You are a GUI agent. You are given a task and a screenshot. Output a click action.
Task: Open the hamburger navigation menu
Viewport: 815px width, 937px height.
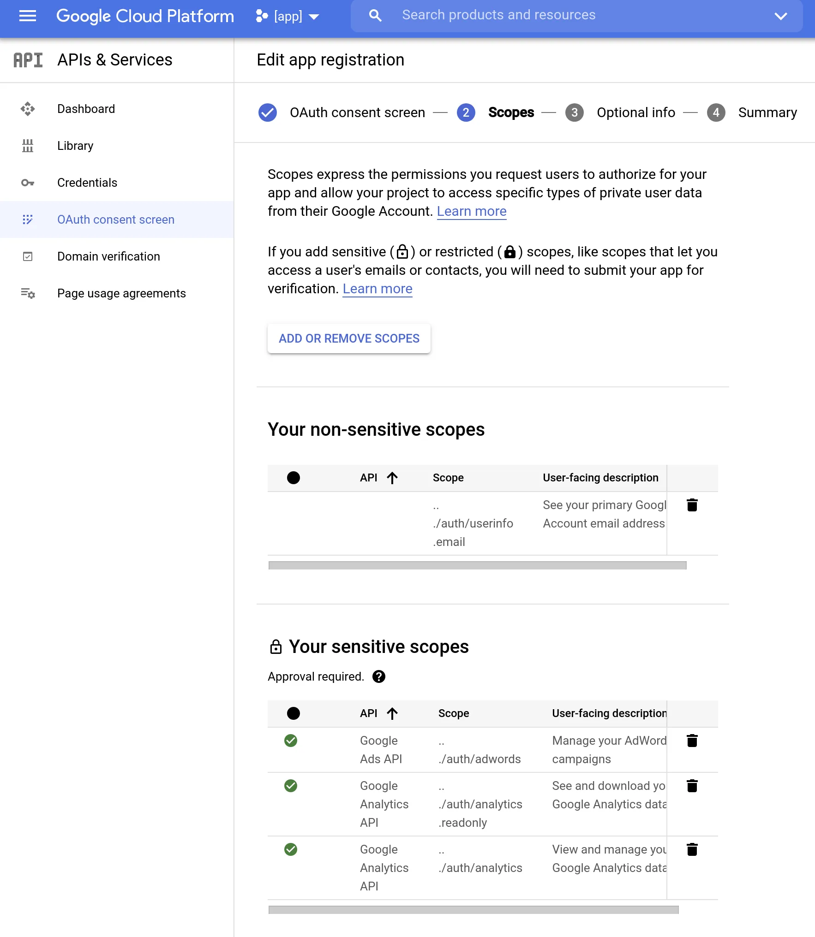[x=28, y=16]
